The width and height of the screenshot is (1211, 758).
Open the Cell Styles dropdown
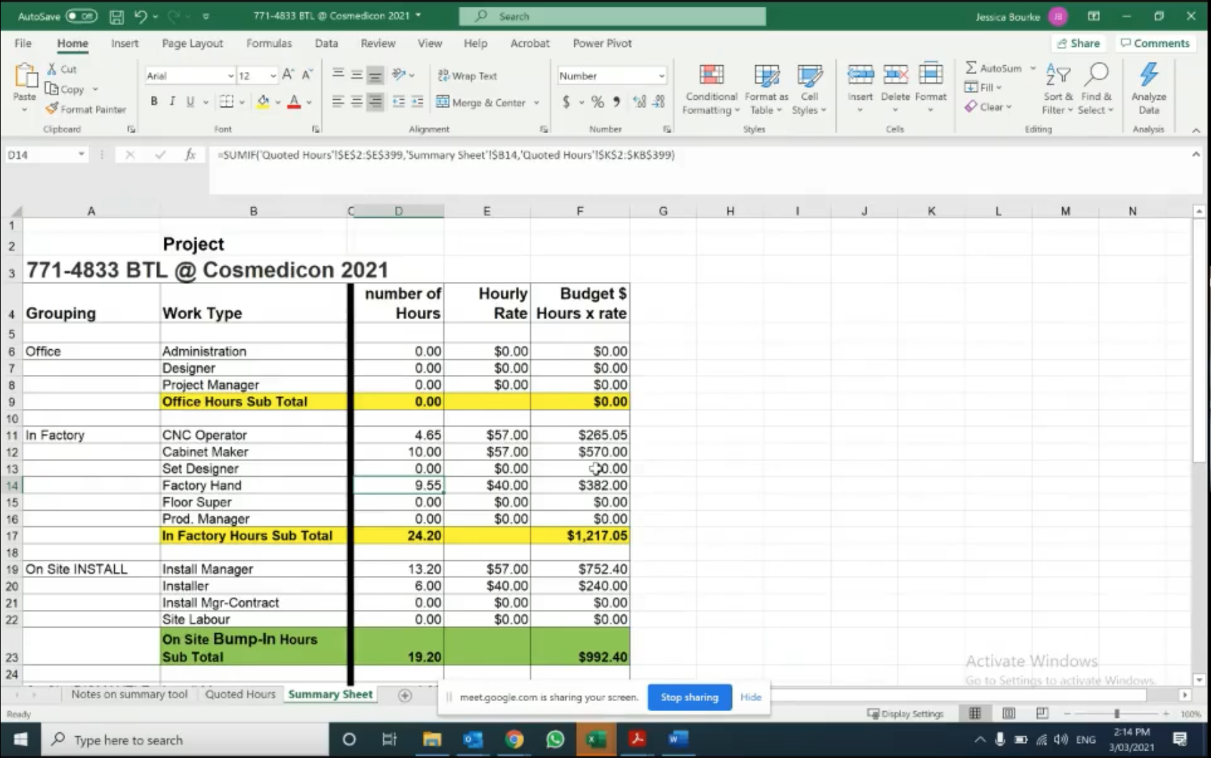point(809,90)
